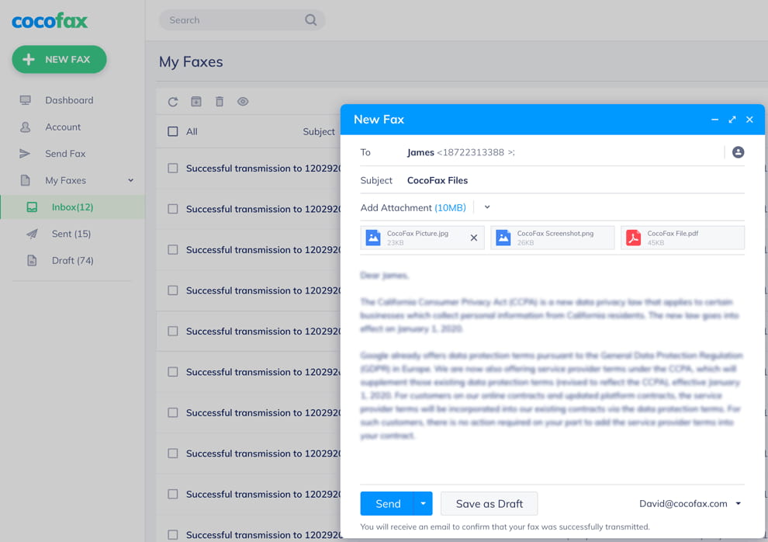
Task: Open Dashboard from the sidebar
Action: point(69,100)
